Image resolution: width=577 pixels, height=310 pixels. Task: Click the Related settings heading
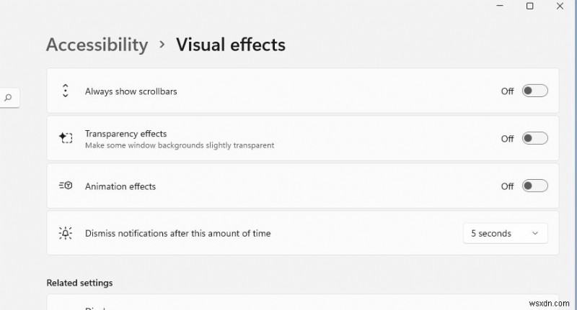click(79, 283)
